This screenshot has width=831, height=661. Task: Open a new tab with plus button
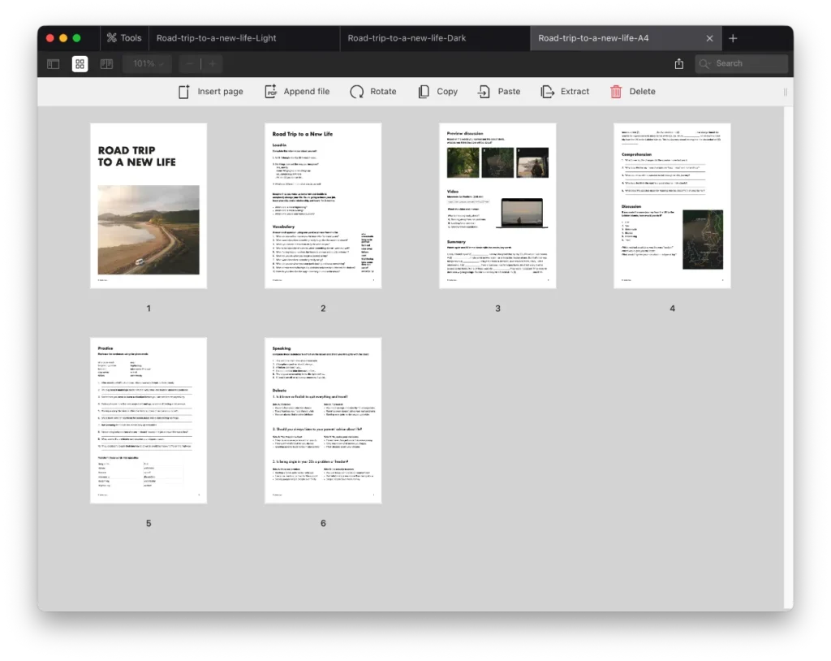click(x=733, y=38)
